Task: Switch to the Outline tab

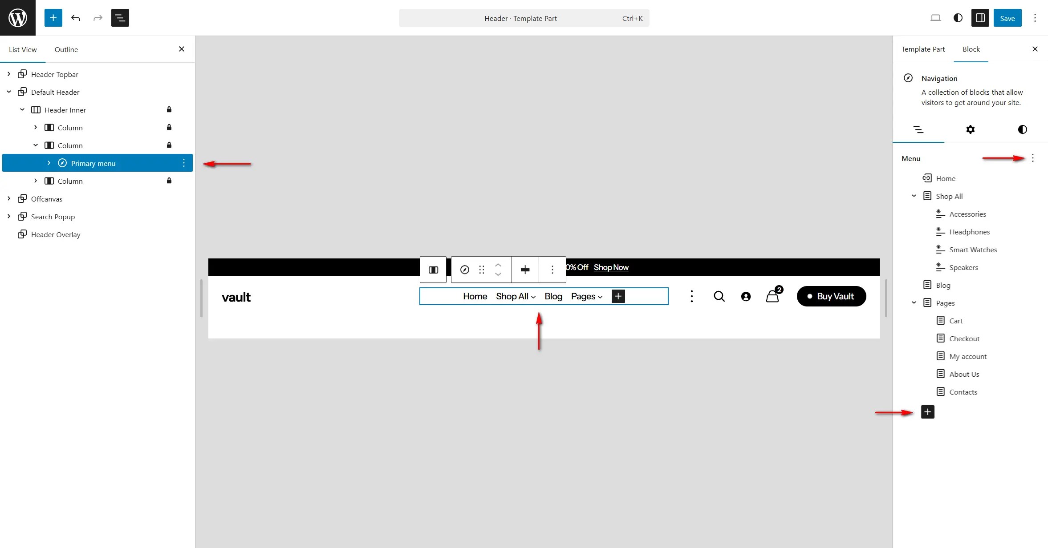Action: click(x=66, y=49)
